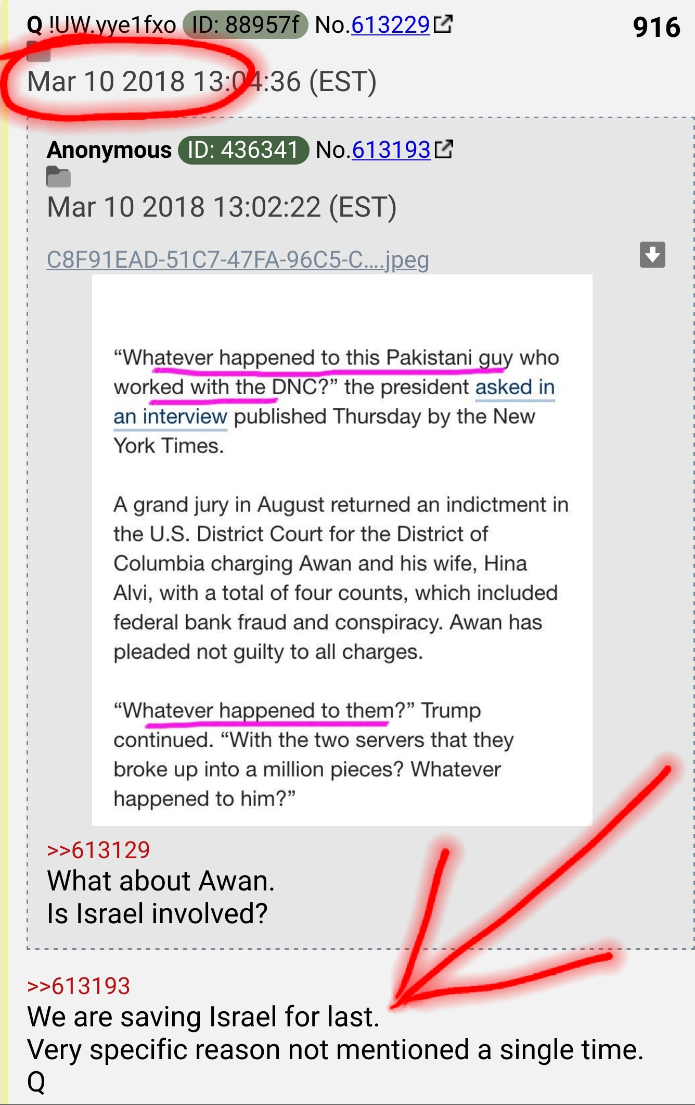Screen dimensions: 695x1105
Task: Click the circled Mar 10 2018 13:04:36 timestamp
Action: pyautogui.click(x=202, y=82)
